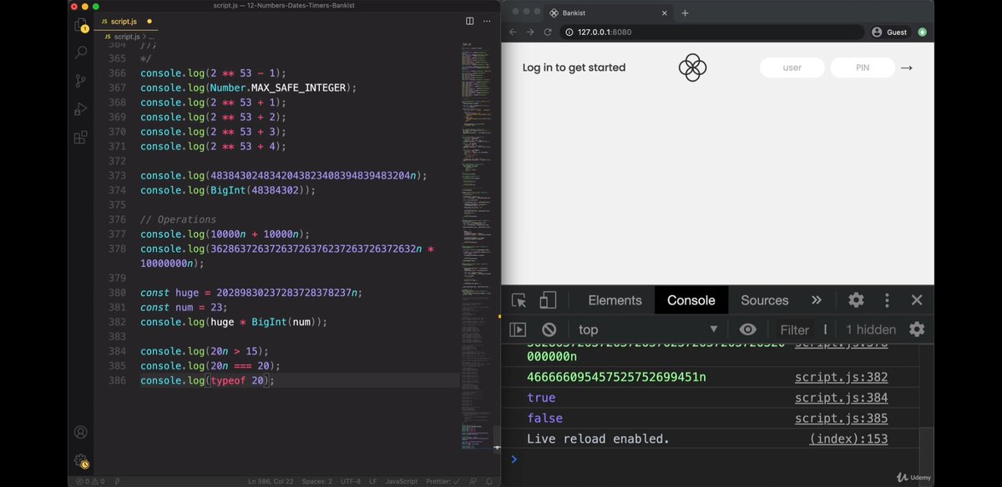Select the script.js editor tab
Screen dimensions: 1002x487
point(127,21)
